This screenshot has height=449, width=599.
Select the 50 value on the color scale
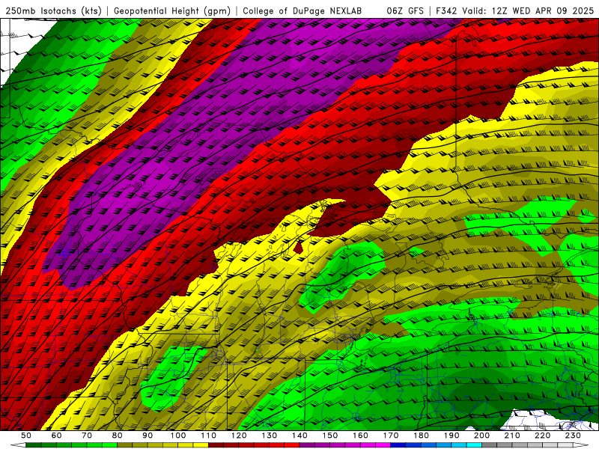26,436
